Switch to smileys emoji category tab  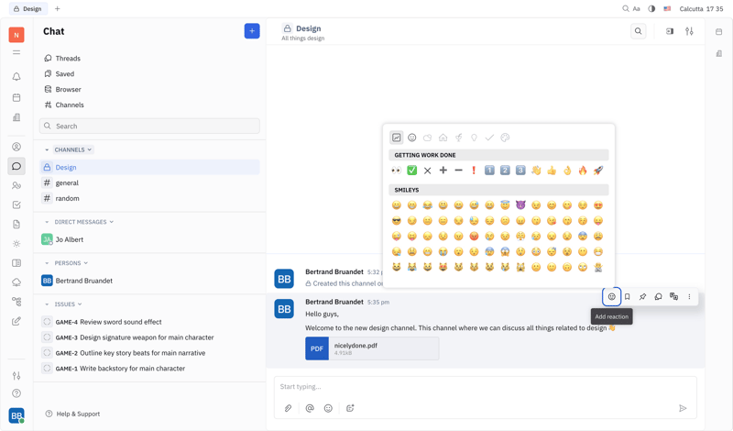pyautogui.click(x=411, y=138)
